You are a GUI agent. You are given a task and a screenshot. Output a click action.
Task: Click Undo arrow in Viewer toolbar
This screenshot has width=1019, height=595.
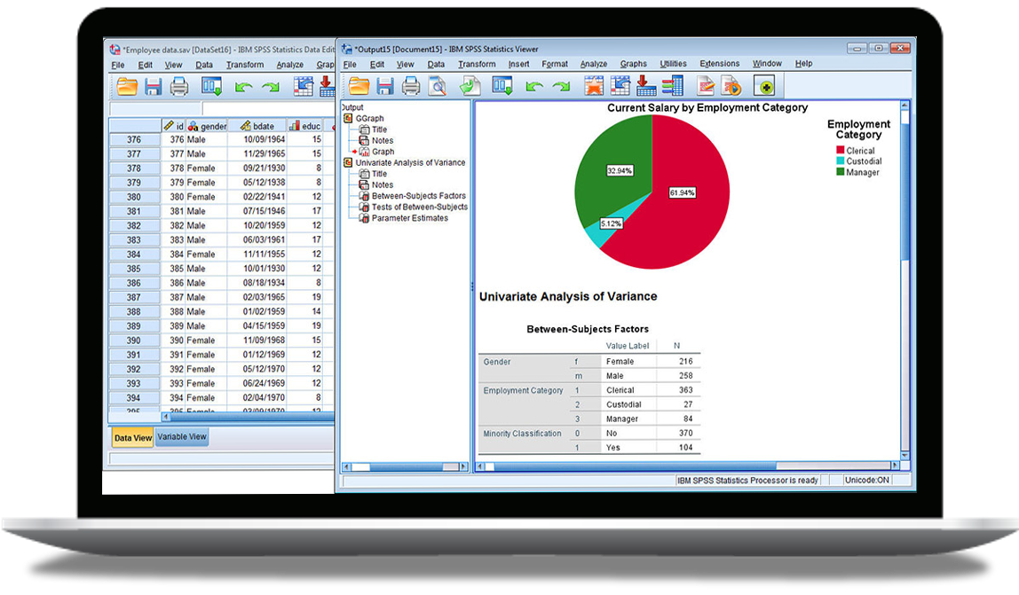click(534, 86)
